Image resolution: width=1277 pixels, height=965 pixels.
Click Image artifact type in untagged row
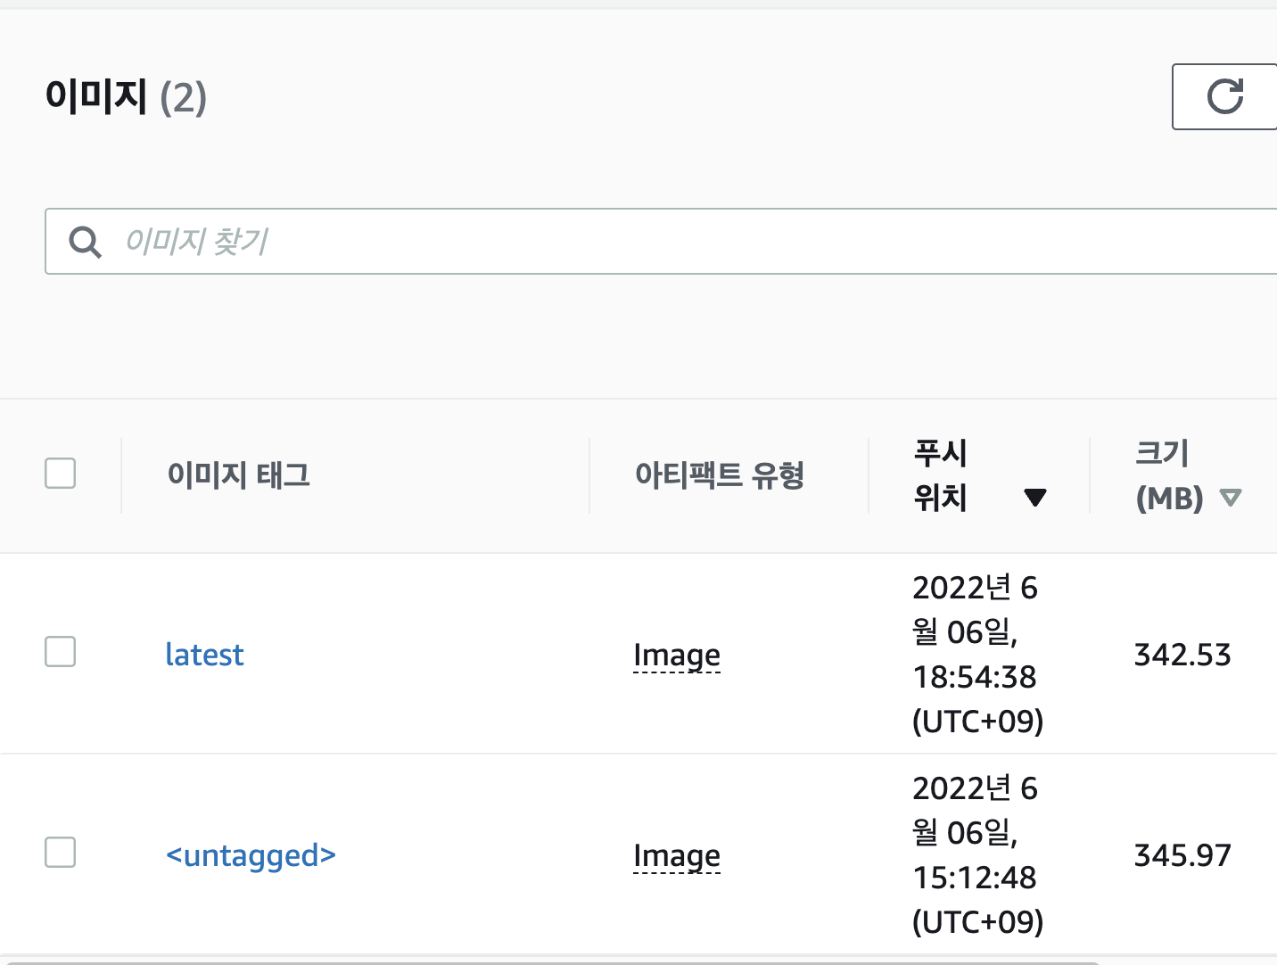click(677, 856)
